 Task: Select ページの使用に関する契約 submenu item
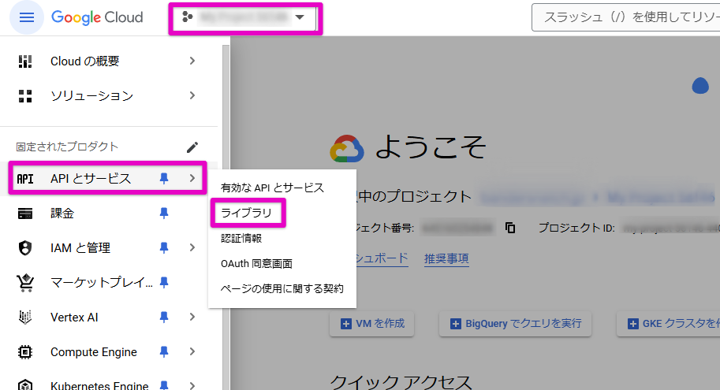click(282, 288)
